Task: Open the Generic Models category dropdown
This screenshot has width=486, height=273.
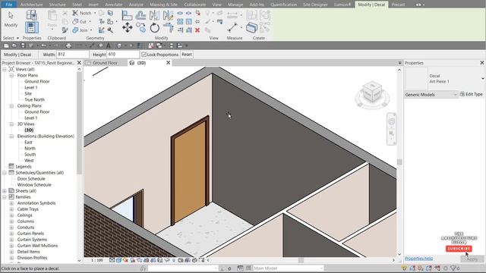Action: [431, 94]
